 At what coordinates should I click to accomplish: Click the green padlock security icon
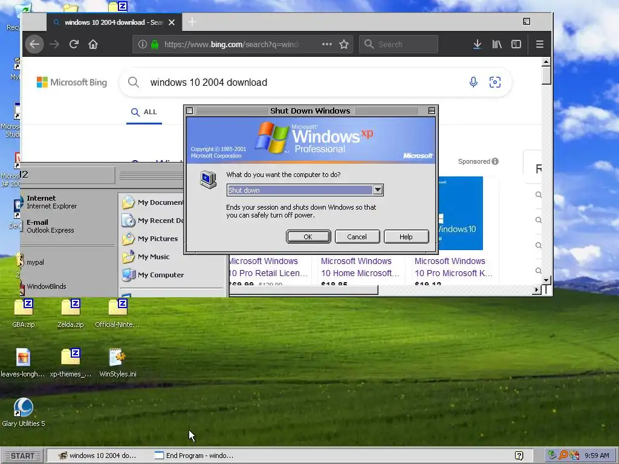click(x=155, y=44)
